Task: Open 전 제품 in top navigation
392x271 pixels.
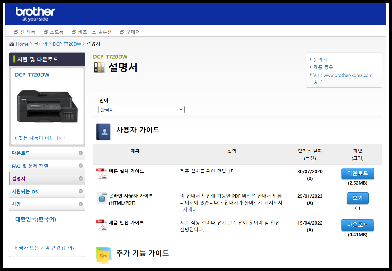Action: [x=28, y=32]
